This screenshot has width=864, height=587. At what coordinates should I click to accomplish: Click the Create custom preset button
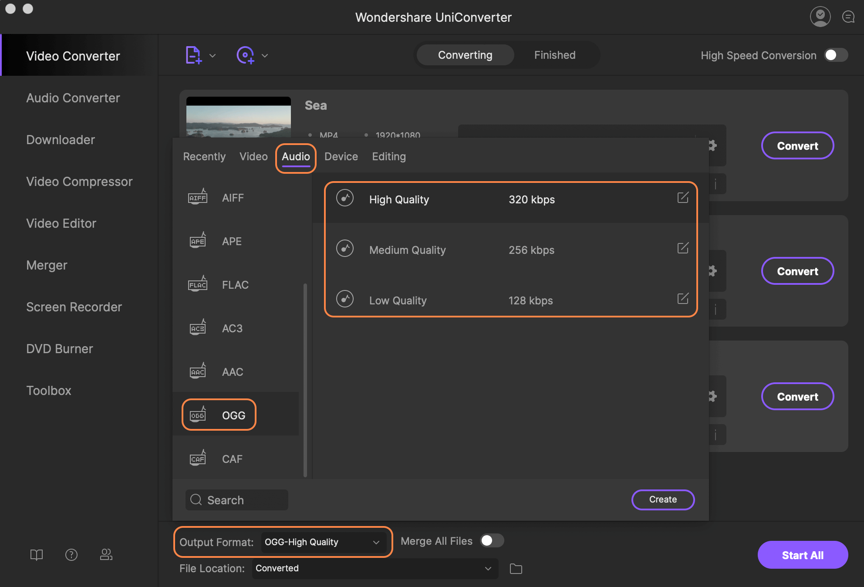663,499
